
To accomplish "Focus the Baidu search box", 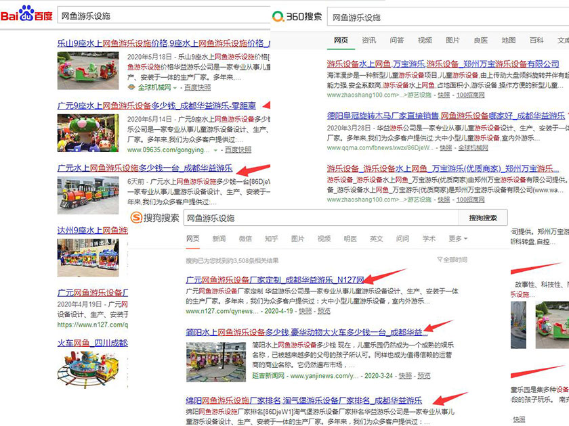I will point(164,16).
